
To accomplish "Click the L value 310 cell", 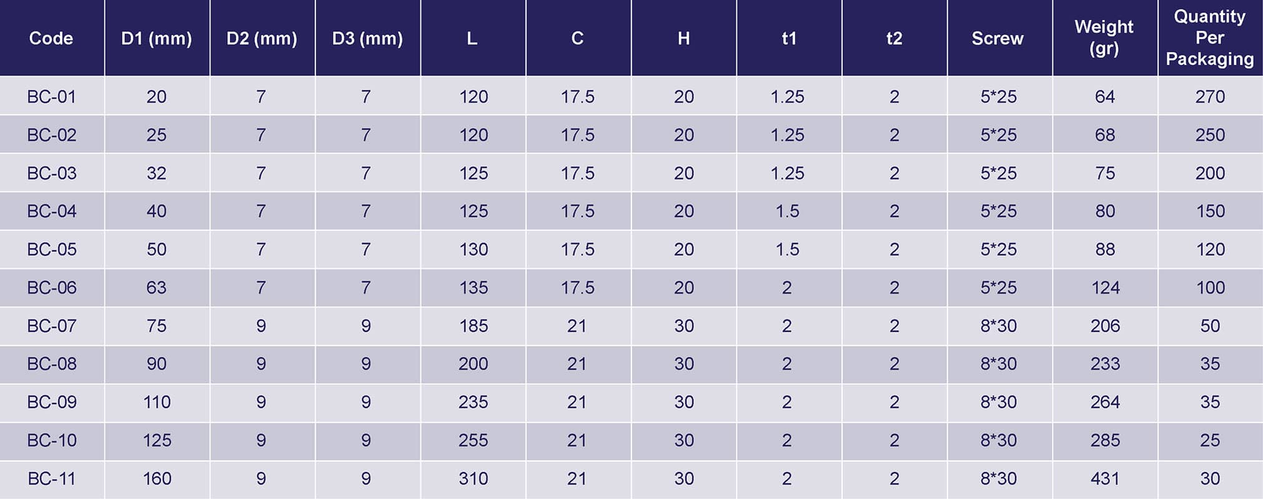I will pos(473,478).
